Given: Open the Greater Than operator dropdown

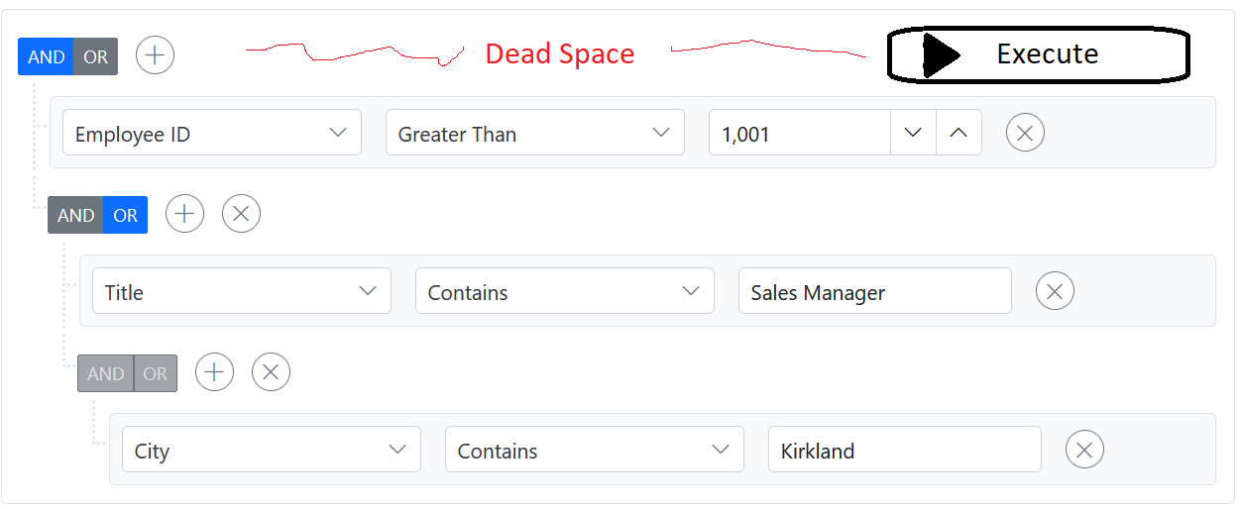Looking at the screenshot, I should tap(534, 133).
